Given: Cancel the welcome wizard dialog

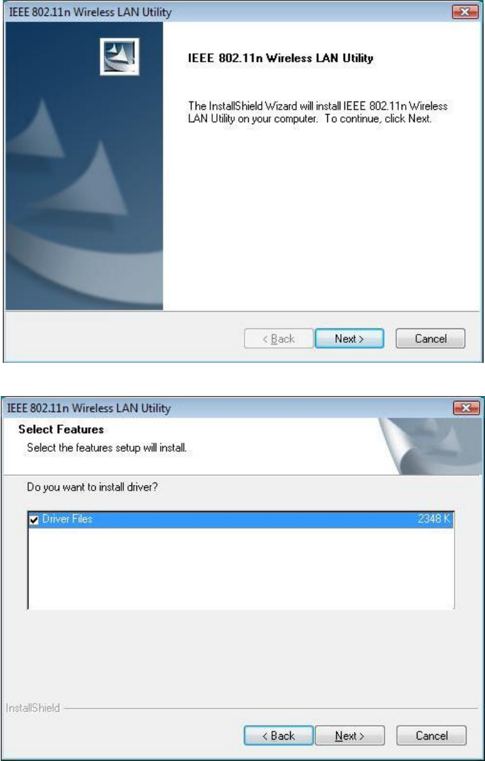Looking at the screenshot, I should point(431,339).
